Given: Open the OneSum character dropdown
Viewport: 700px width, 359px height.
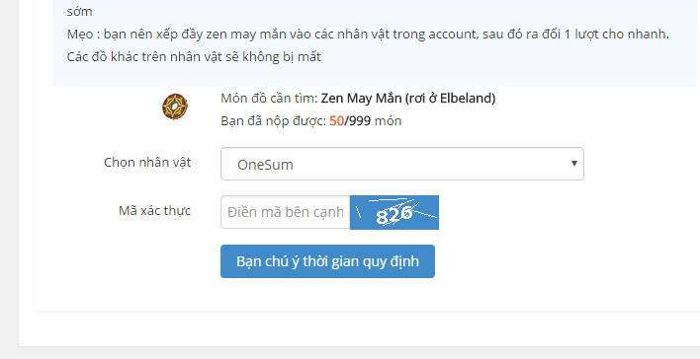Looking at the screenshot, I should click(x=401, y=164).
